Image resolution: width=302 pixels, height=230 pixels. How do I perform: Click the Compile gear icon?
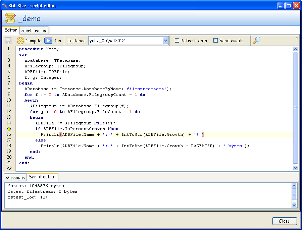tap(20, 41)
